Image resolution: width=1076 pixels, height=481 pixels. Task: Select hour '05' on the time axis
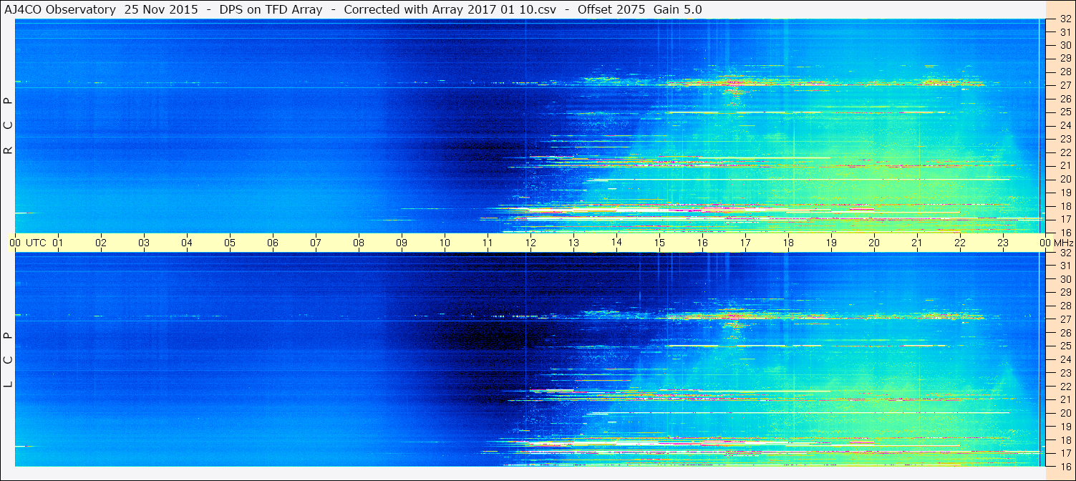coord(230,243)
